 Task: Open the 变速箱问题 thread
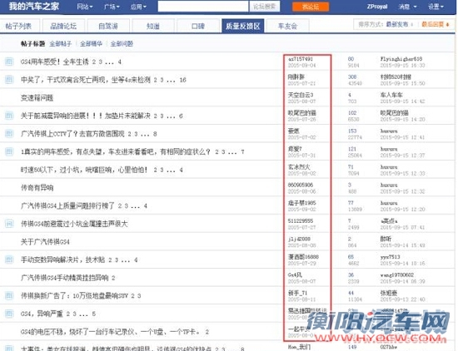(x=37, y=98)
